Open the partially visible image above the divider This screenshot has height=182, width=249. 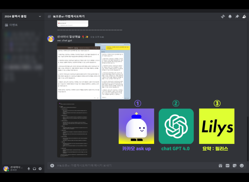pos(73,23)
